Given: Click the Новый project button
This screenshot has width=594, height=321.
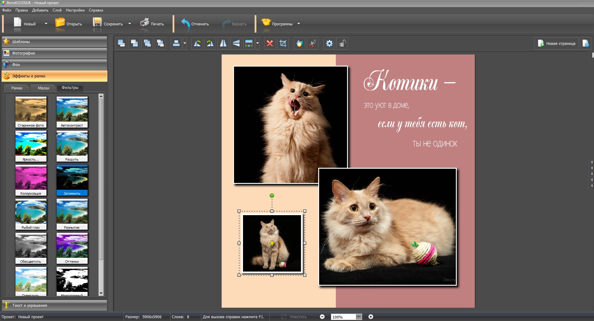Looking at the screenshot, I should [x=25, y=24].
